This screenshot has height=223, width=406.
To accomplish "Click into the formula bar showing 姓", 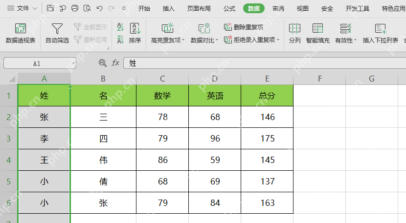I will click(265, 63).
